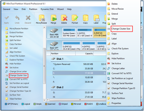Click the Merge toolbar icon

pos(53,18)
